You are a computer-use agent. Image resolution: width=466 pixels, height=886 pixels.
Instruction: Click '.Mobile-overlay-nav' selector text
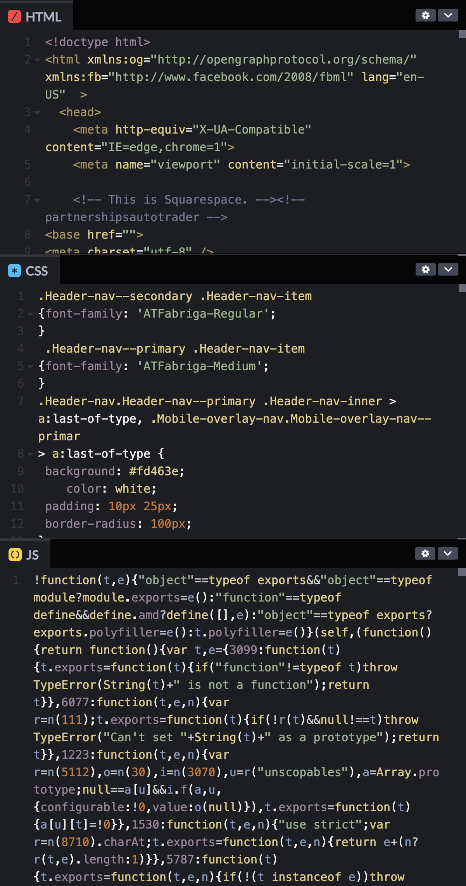[x=217, y=419]
